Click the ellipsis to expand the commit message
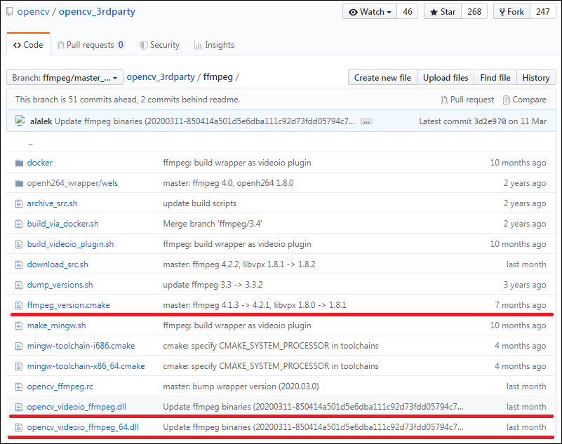 (366, 121)
